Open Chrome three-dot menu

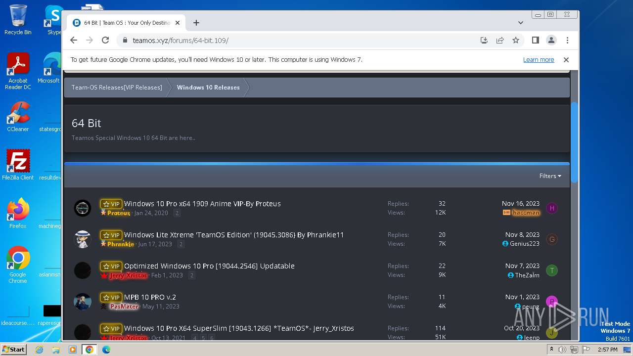[x=567, y=40]
